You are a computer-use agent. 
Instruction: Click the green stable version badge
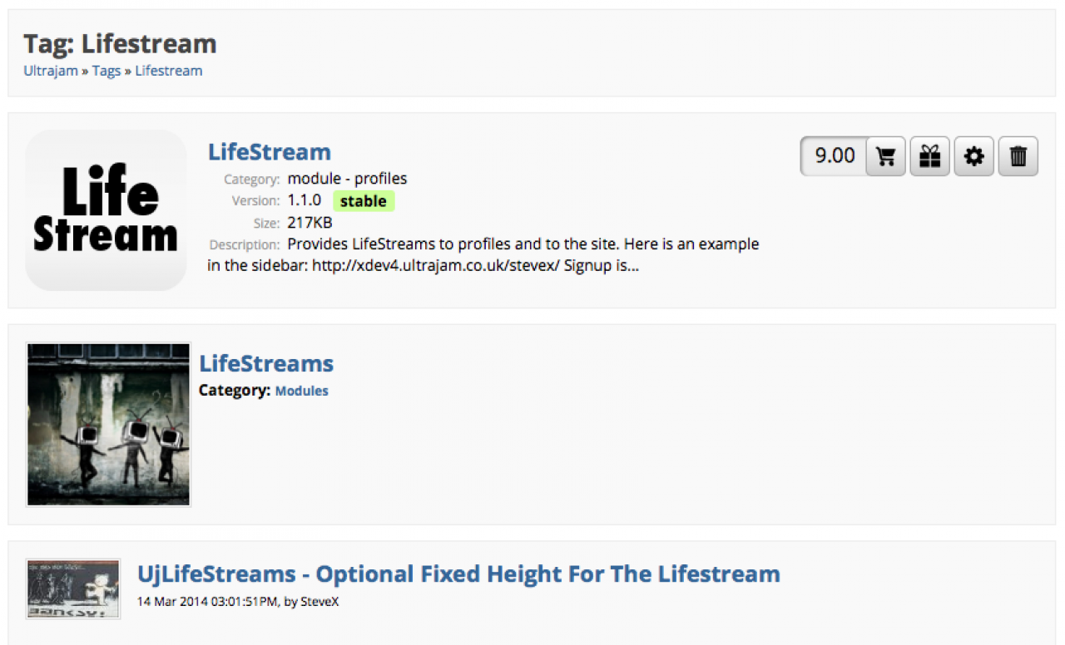coord(364,201)
